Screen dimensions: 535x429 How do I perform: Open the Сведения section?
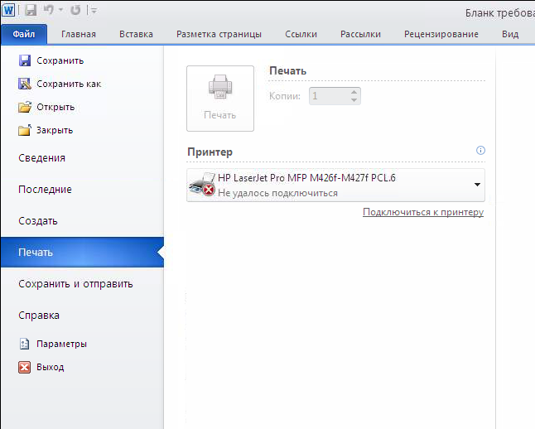[41, 158]
